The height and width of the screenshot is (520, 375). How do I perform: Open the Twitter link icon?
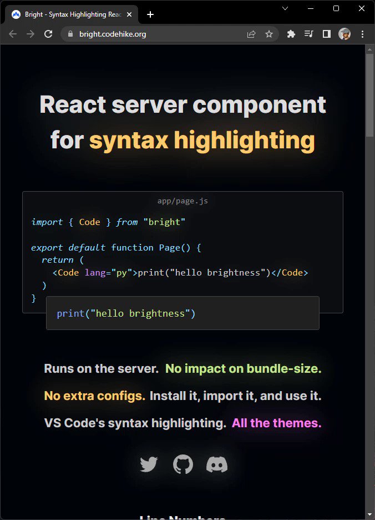pos(149,464)
